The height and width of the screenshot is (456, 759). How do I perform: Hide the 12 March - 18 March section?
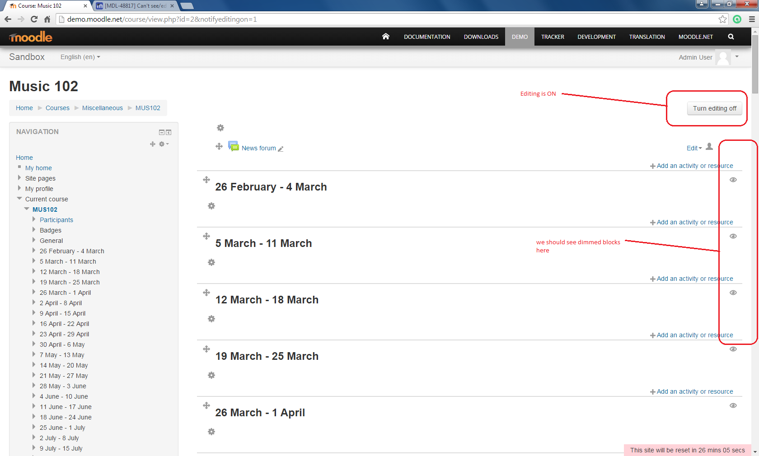click(x=733, y=293)
